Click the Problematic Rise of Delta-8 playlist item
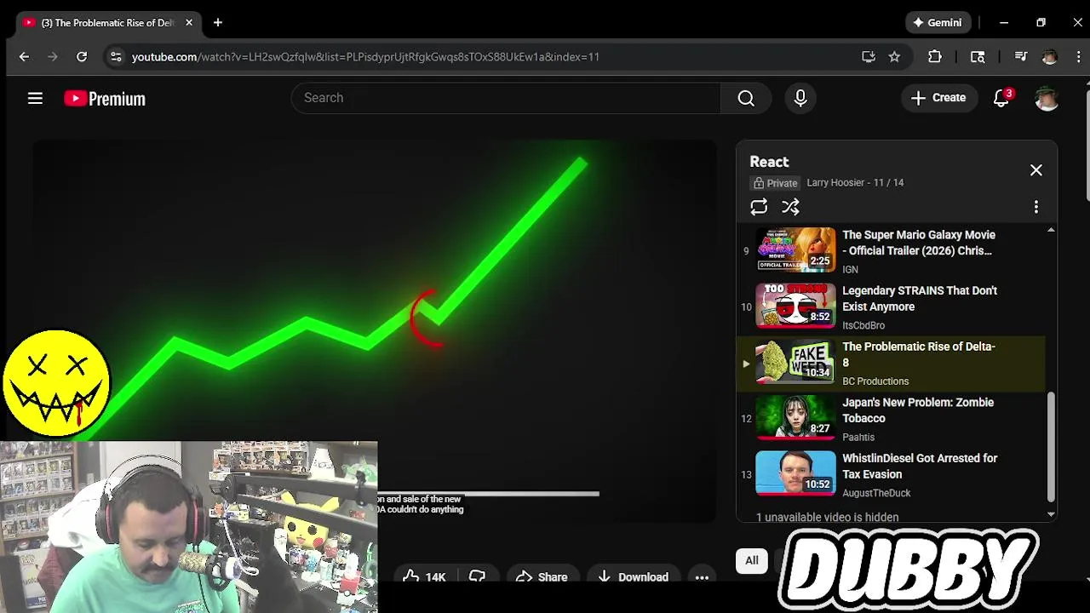The width and height of the screenshot is (1090, 613). tap(891, 364)
